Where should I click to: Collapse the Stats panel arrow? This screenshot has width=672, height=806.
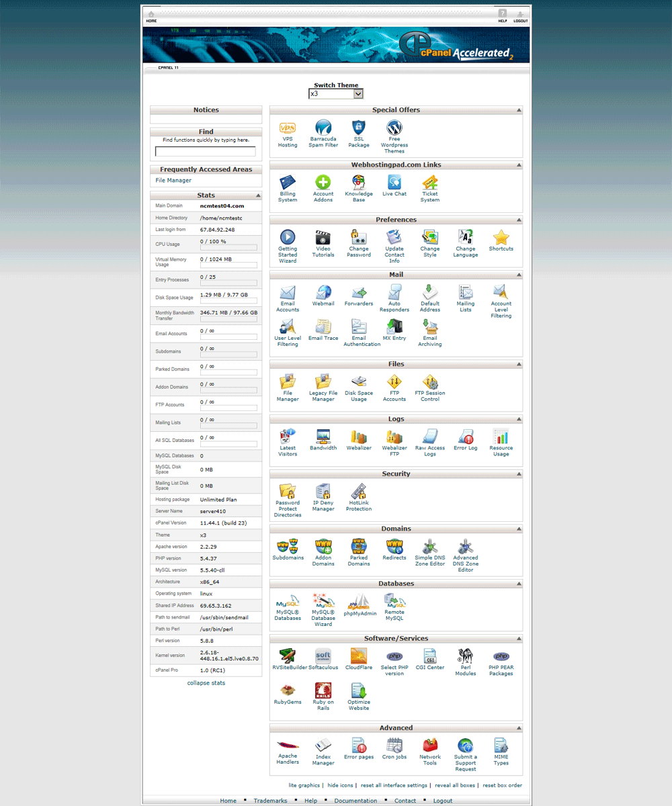258,195
